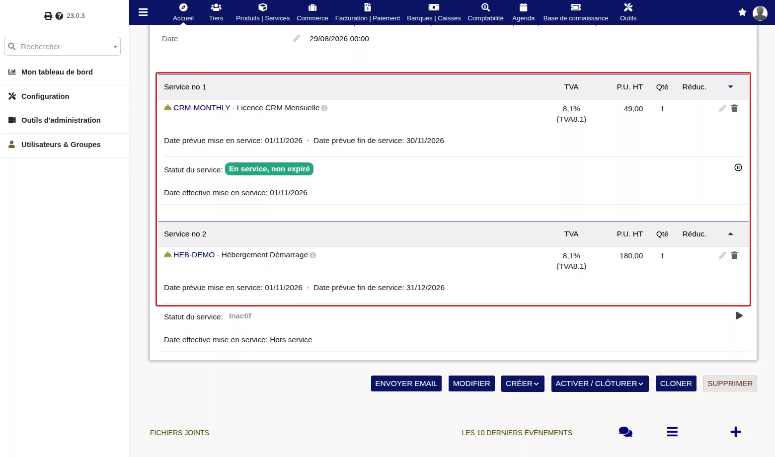
Task: Edit the HEB-DEMO service line
Action: tap(722, 255)
